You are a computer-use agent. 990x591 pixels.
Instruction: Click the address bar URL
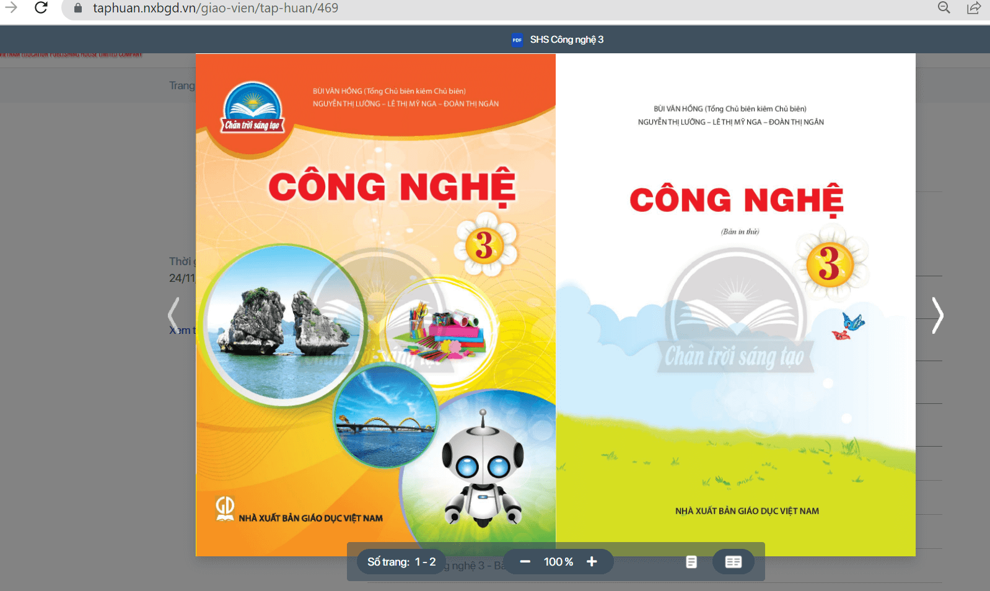tap(216, 8)
